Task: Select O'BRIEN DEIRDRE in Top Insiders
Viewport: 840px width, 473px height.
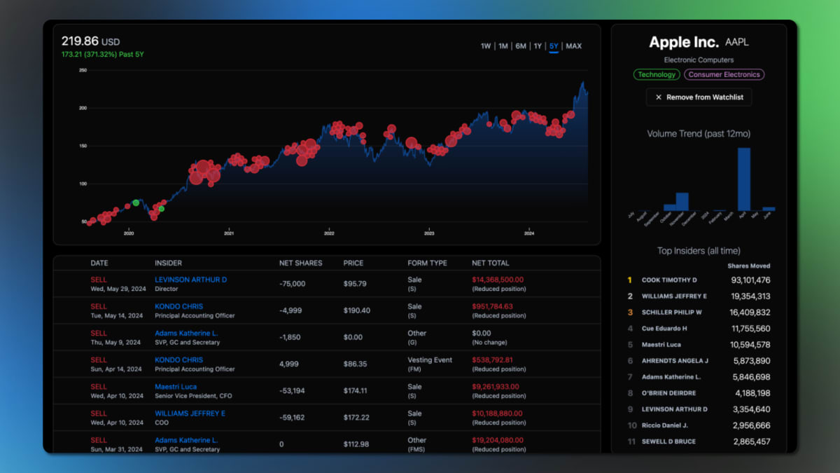Action: [668, 393]
